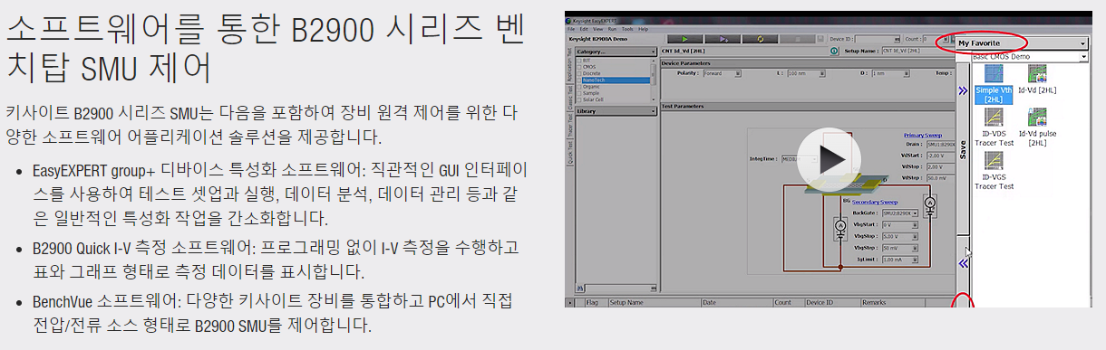This screenshot has width=1106, height=350.
Task: Toggle the Organic category checkbox
Action: [x=579, y=87]
